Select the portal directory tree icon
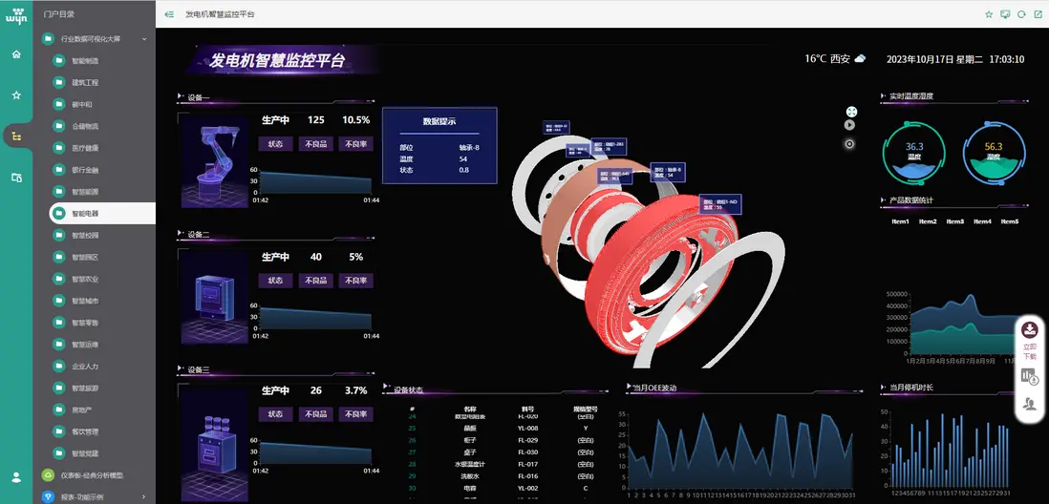This screenshot has width=1049, height=504. (x=16, y=136)
